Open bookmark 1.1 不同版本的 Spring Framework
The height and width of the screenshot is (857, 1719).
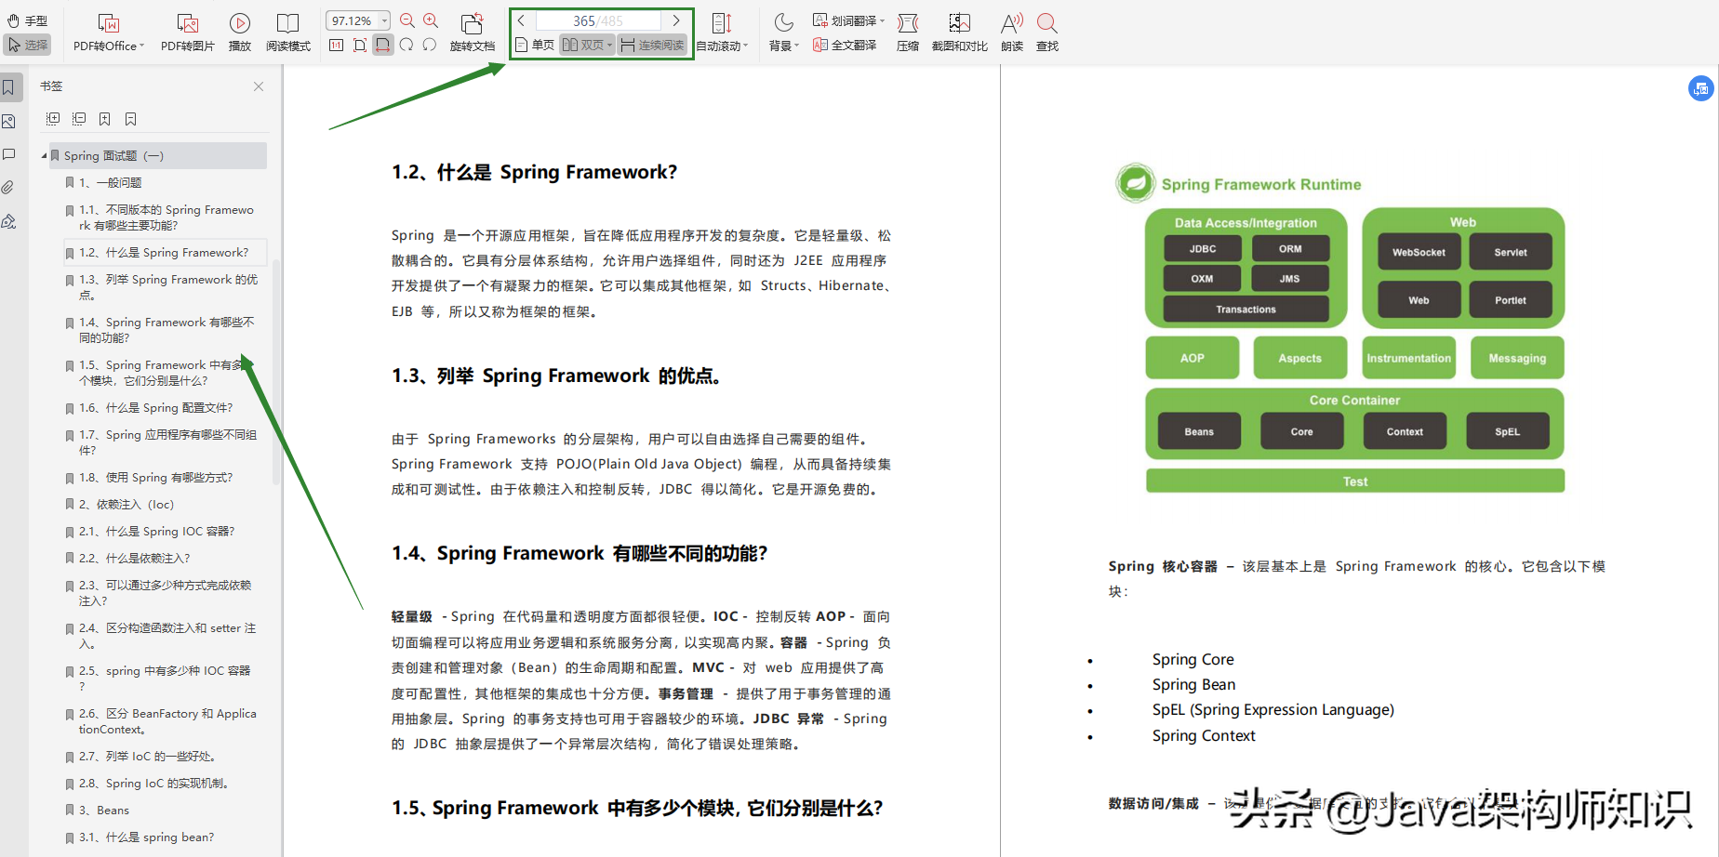[165, 218]
